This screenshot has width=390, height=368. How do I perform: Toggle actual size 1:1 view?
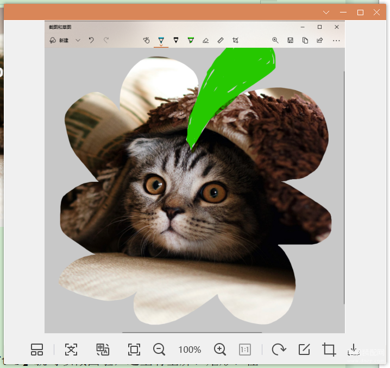pos(245,350)
